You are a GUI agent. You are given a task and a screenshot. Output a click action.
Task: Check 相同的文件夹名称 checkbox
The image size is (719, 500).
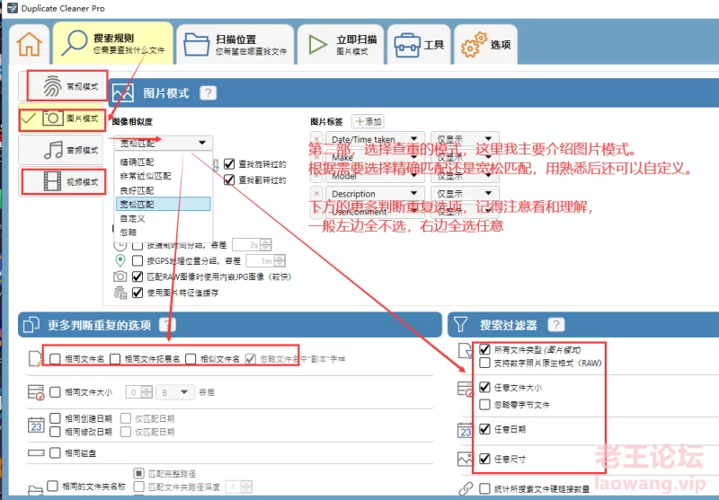tap(53, 486)
